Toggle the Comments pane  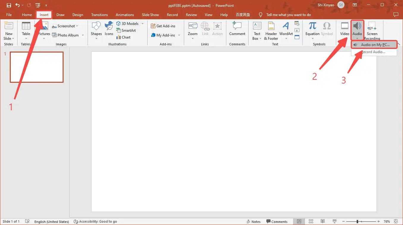click(x=277, y=221)
